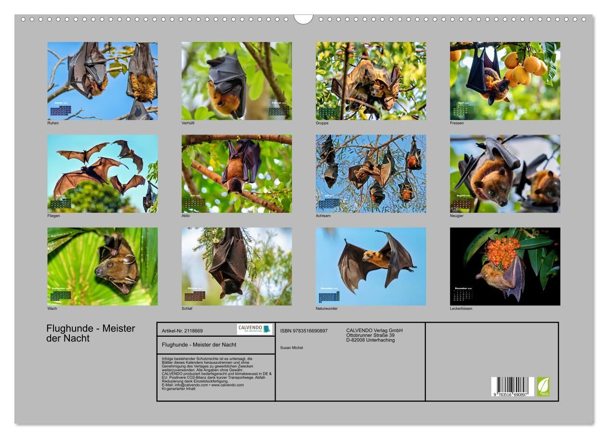Select the Schlaf hanging bat image
607x438 pixels.
237,266
